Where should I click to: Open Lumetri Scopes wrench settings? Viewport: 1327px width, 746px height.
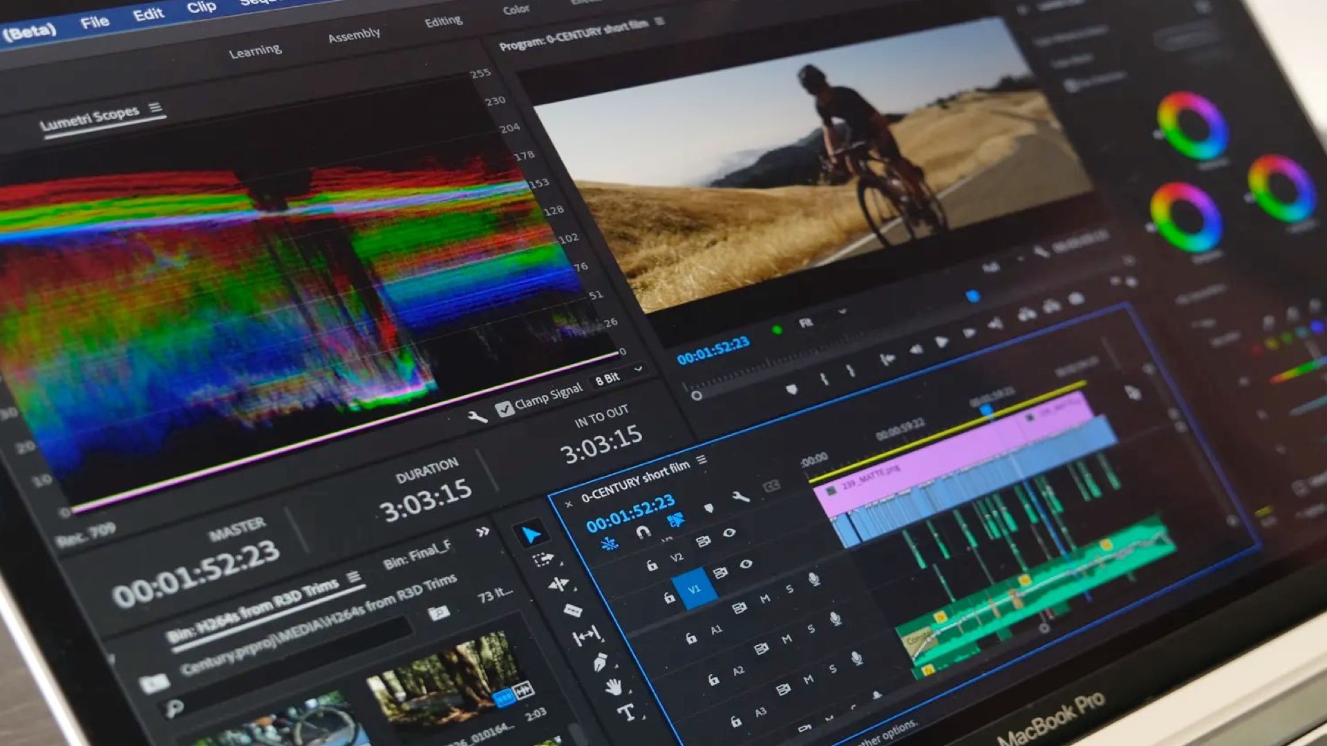[477, 417]
